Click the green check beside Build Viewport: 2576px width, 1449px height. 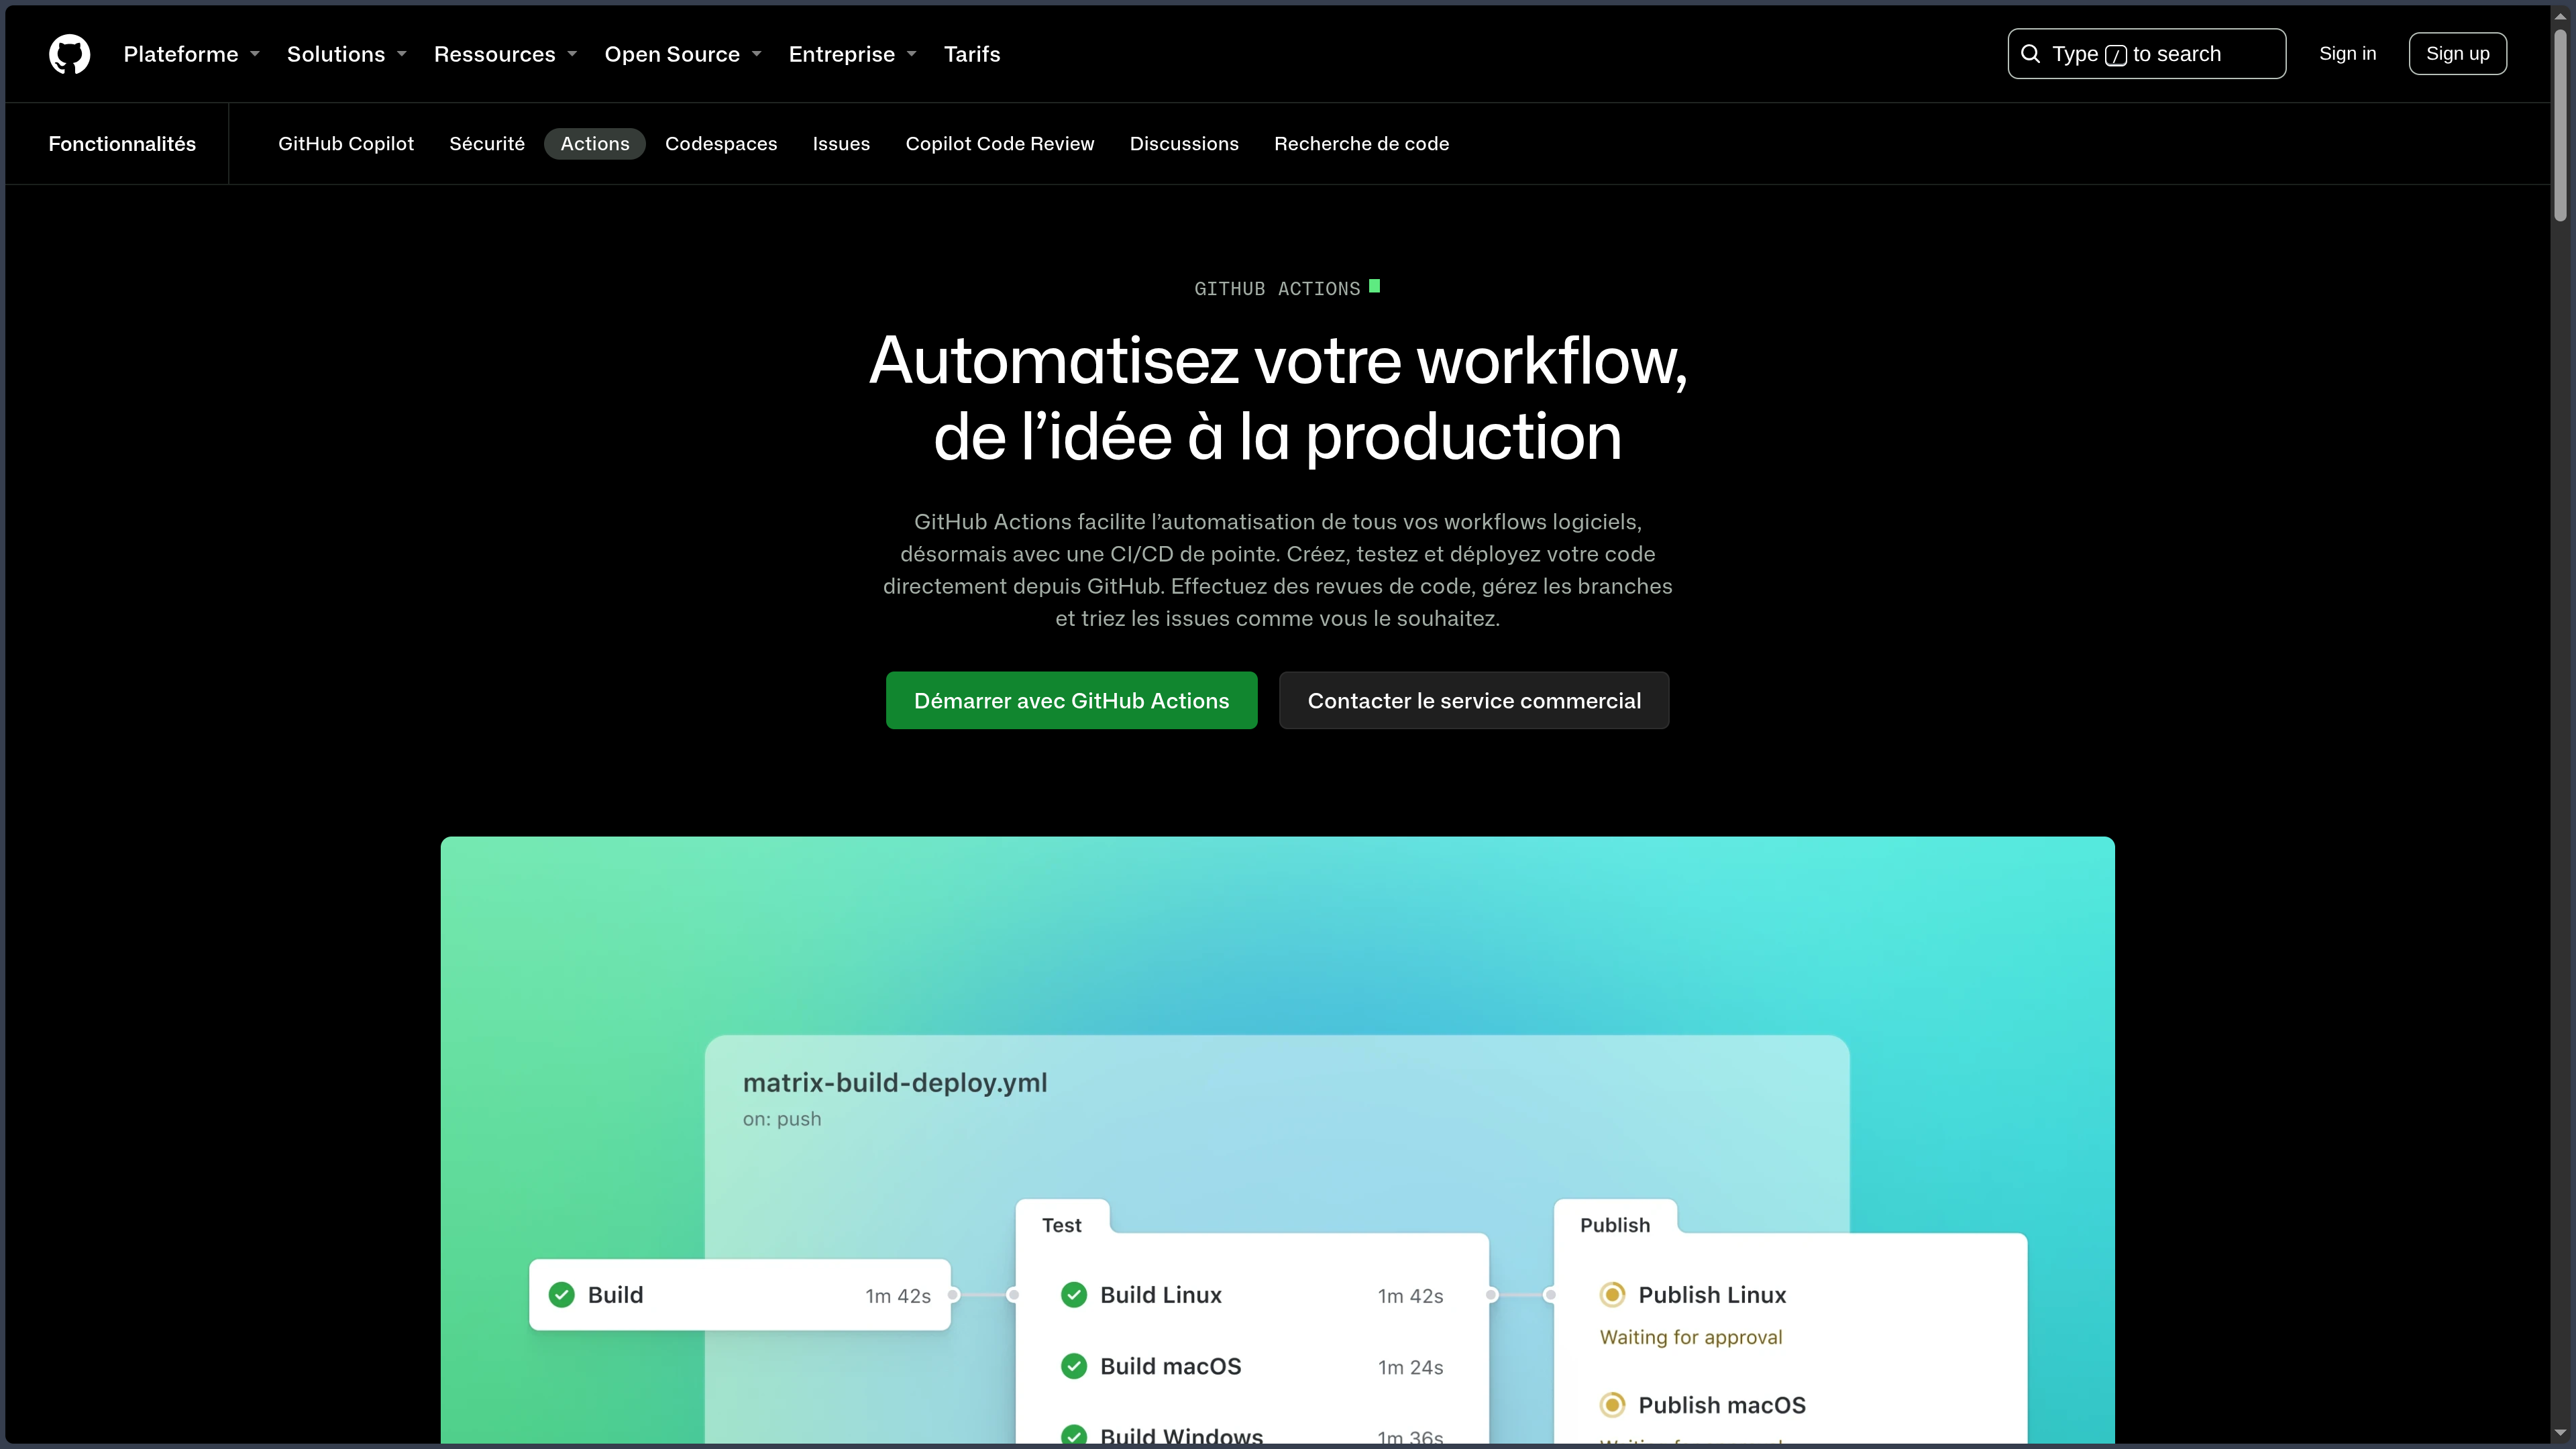pyautogui.click(x=562, y=1295)
